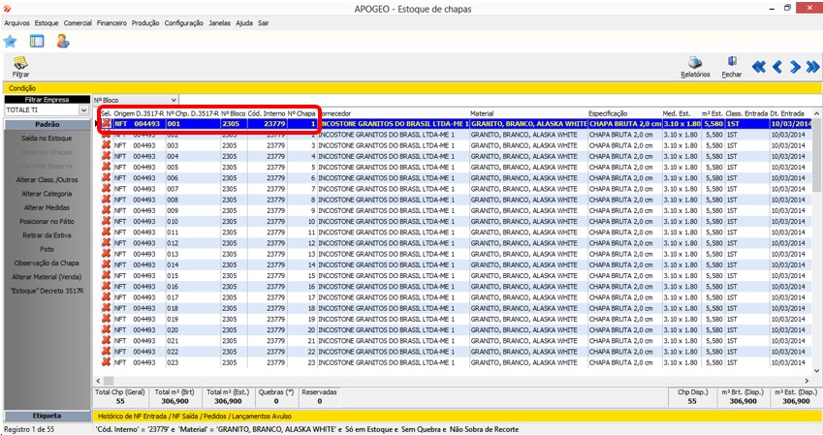Toggle selection X for chapa 007

(106, 189)
